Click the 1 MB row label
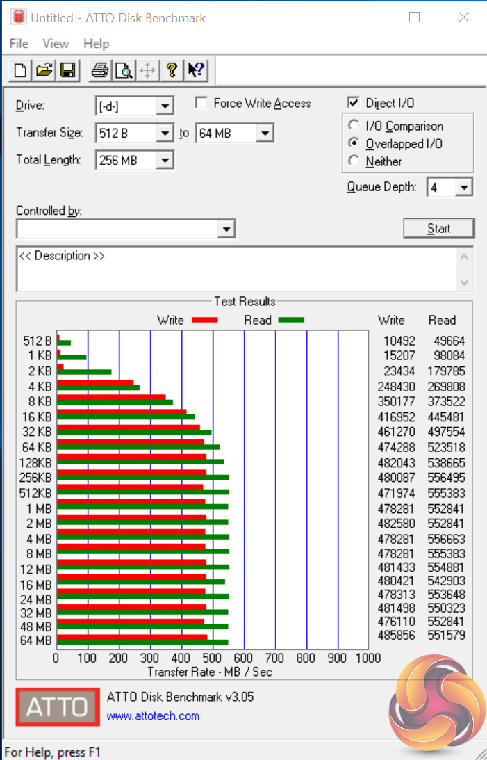 39,508
